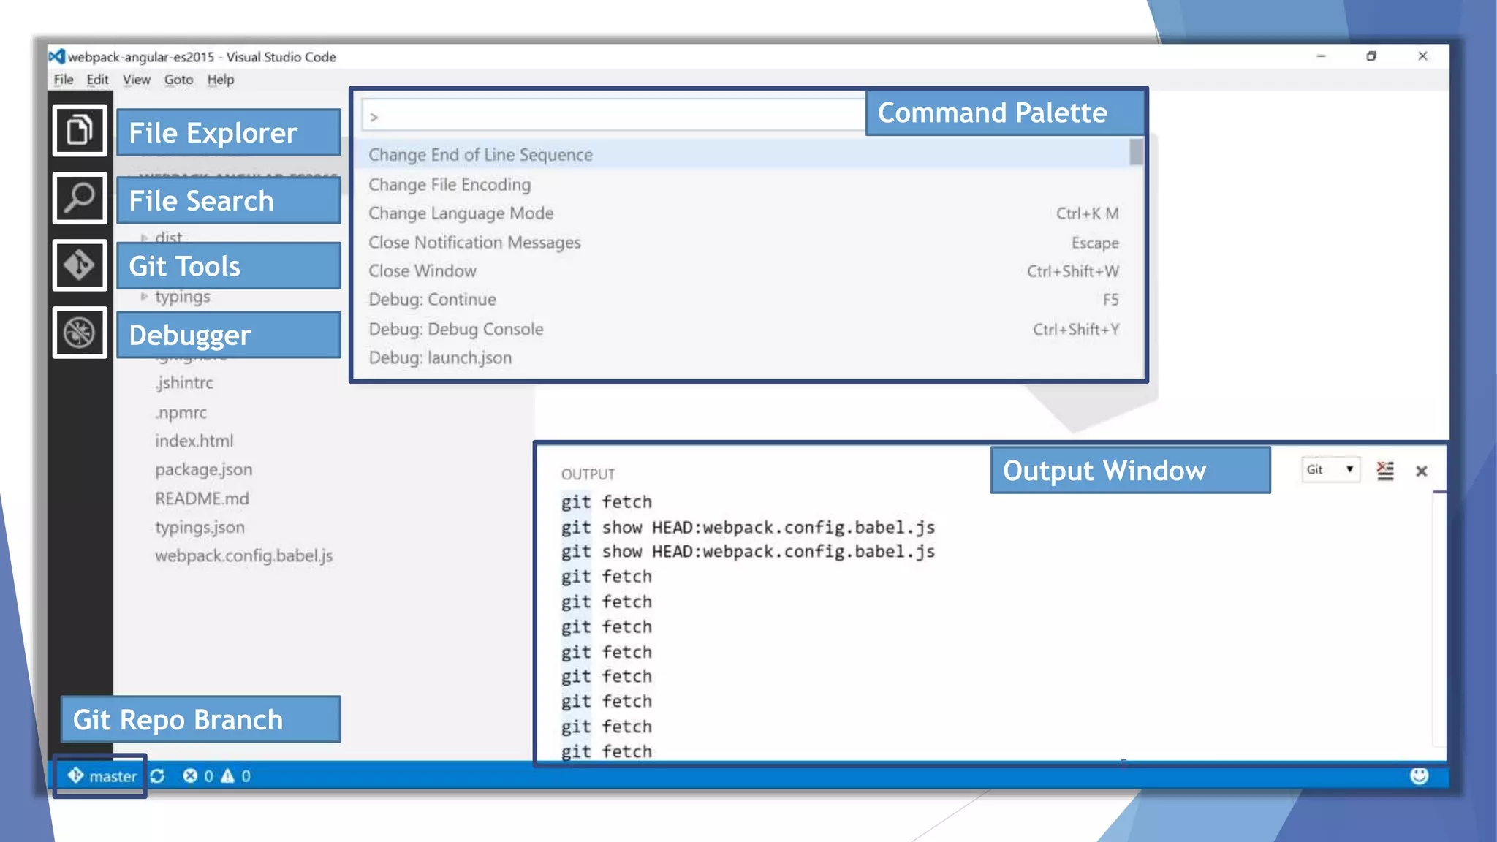Open the Goto menu
This screenshot has height=842, width=1497.
178,80
